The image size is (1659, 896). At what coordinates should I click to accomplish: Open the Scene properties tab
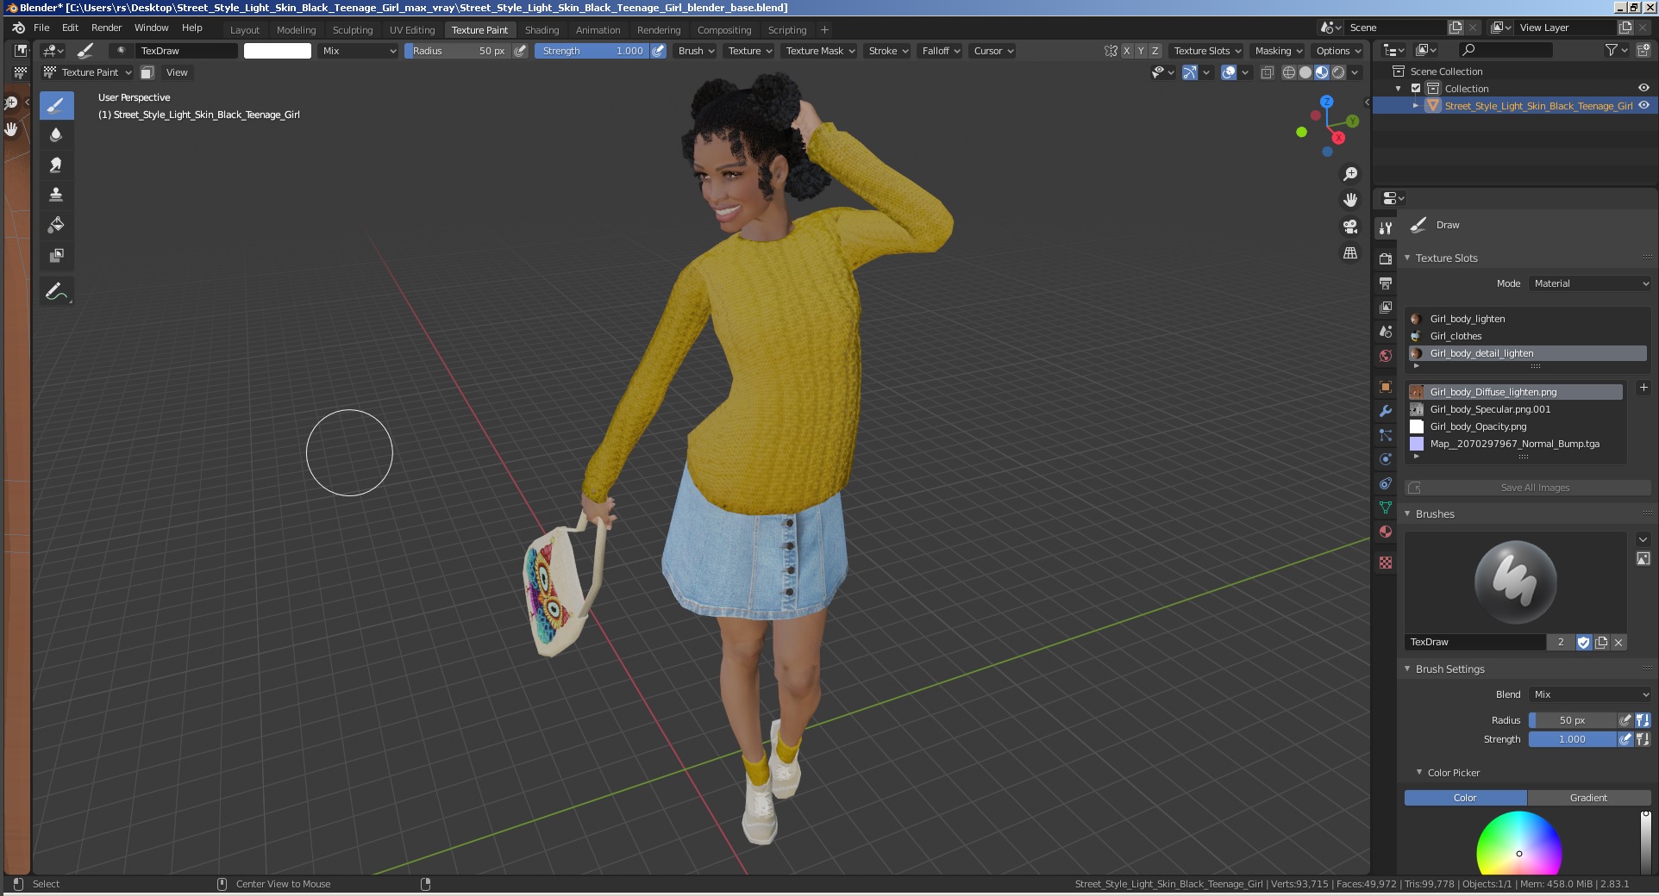coord(1386,331)
